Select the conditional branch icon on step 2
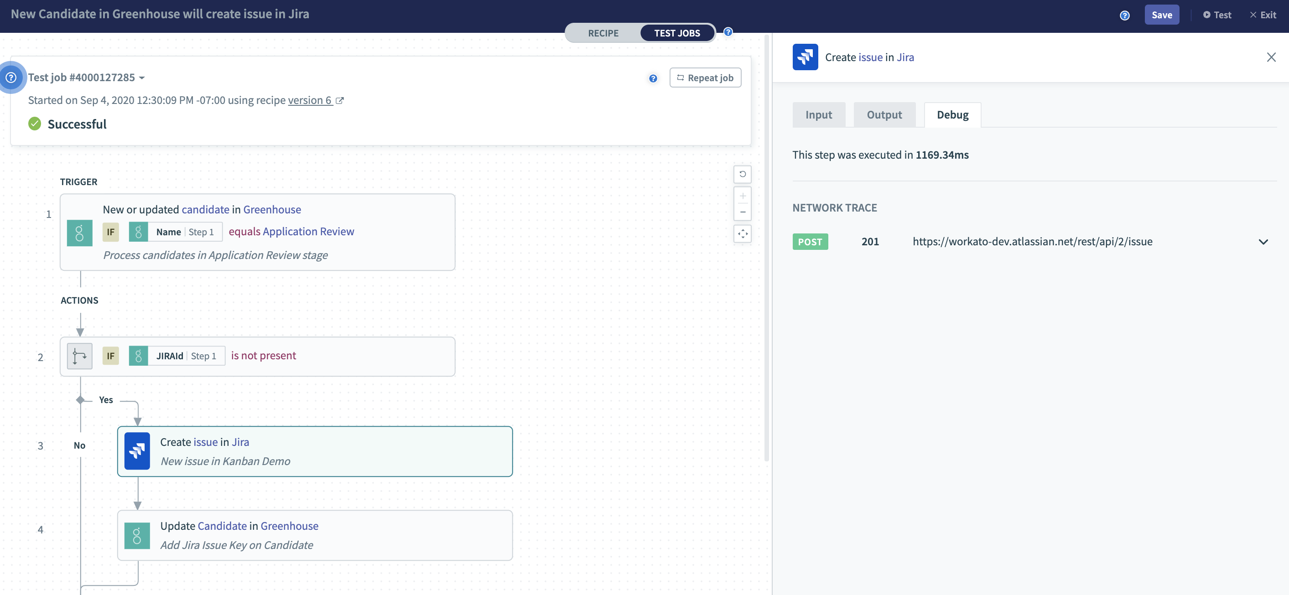The image size is (1289, 595). [79, 356]
